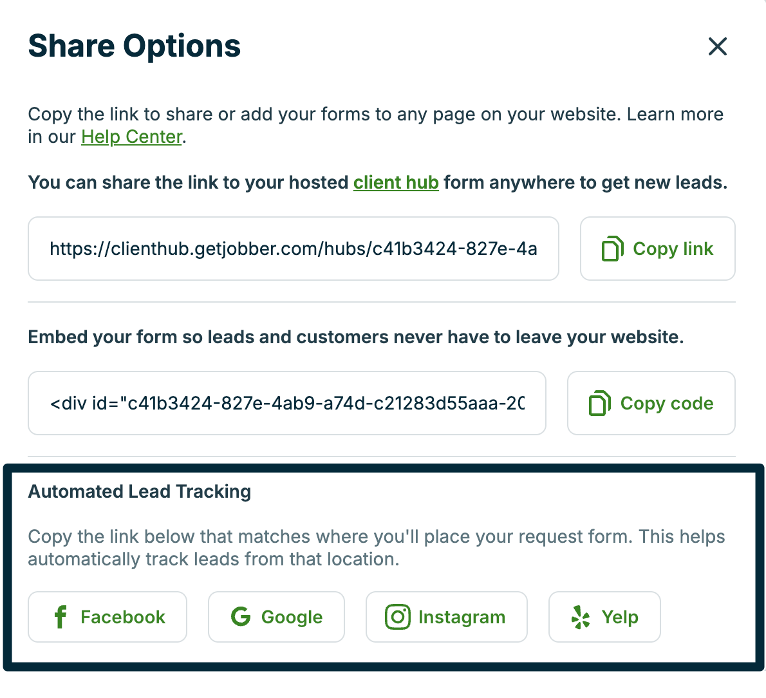The image size is (766, 698).
Task: Click the Google G logo icon
Action: (241, 617)
